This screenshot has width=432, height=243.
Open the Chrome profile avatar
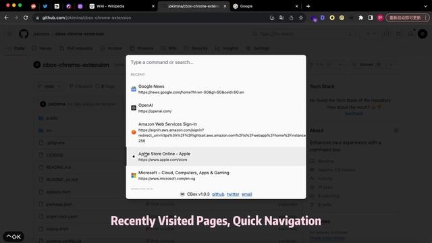click(x=380, y=18)
